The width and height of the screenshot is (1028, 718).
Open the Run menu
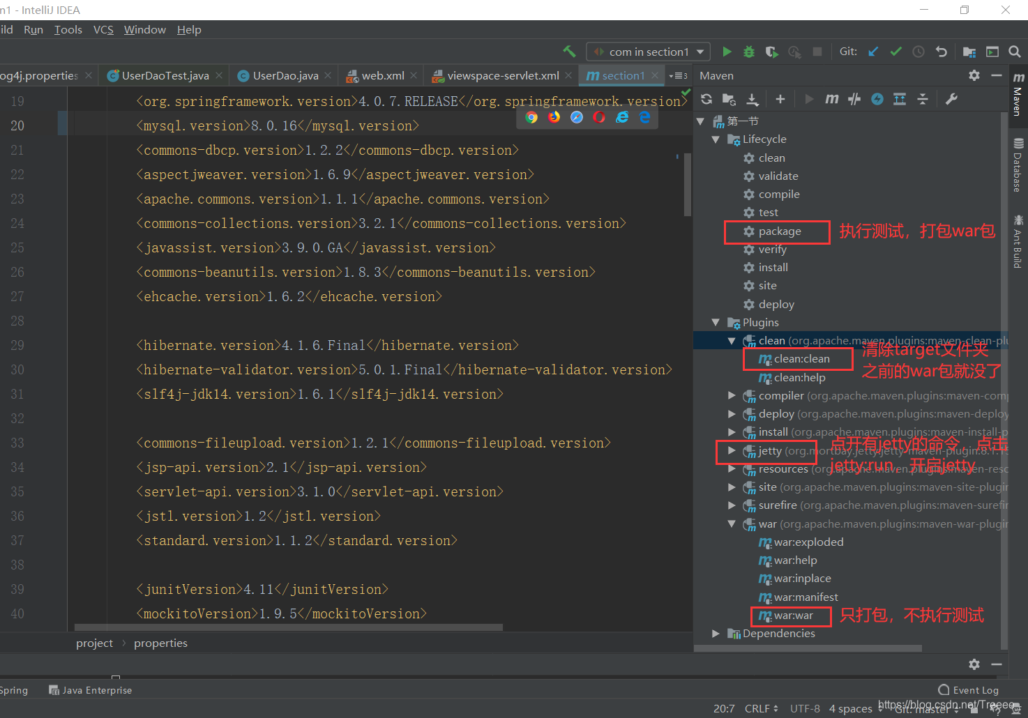point(33,29)
